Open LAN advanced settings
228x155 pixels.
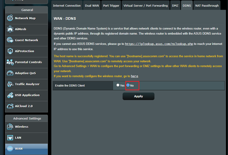(x=26, y=138)
